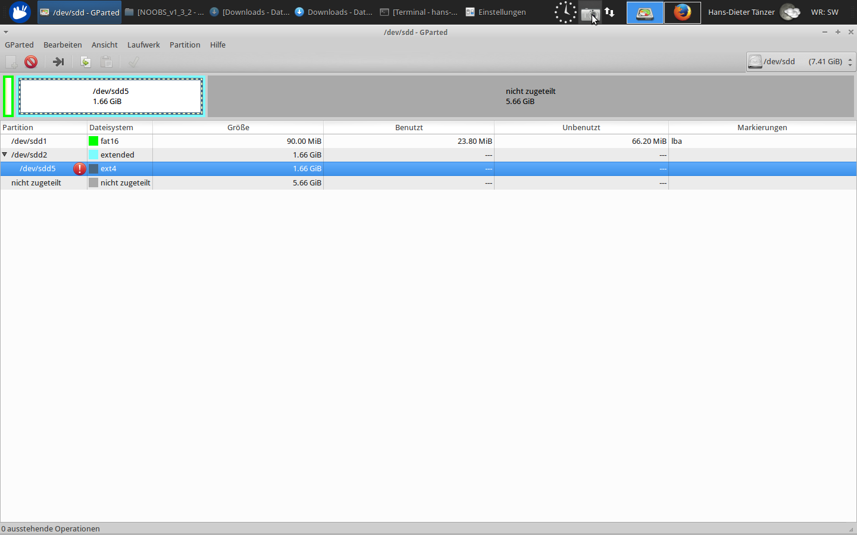Switch to the [Downloads - Dat... minimized taskbar window
This screenshot has height=535, width=857.
(x=249, y=12)
